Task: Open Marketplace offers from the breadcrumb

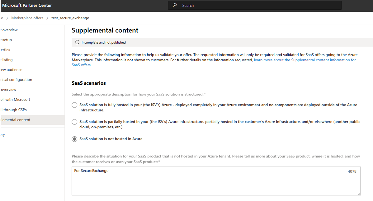Action: (27, 18)
